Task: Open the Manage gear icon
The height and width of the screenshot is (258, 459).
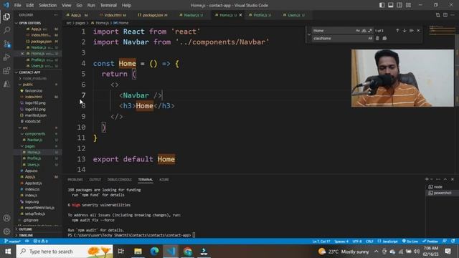Action: pyautogui.click(x=6, y=231)
